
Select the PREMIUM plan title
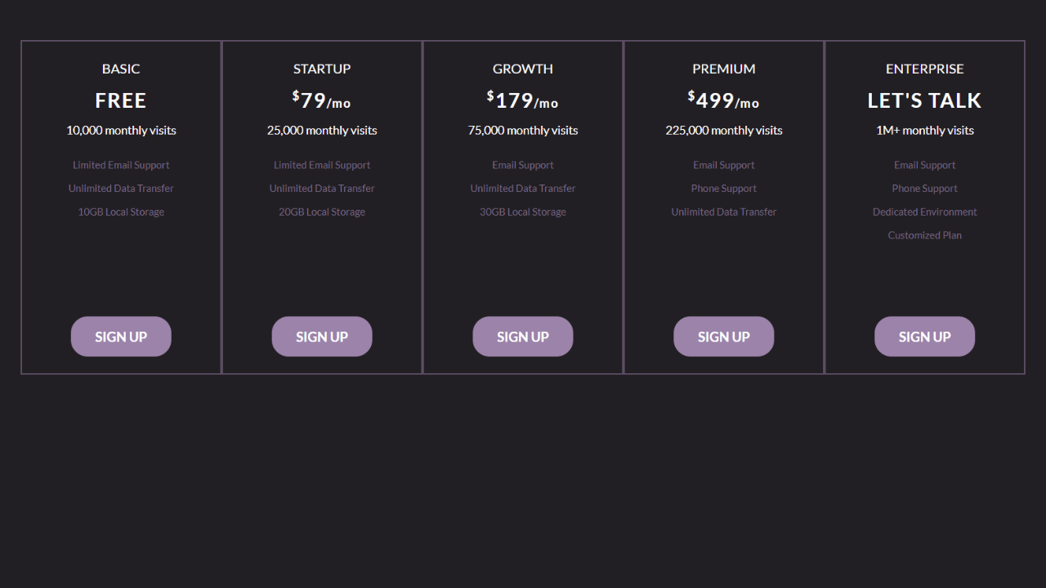(x=724, y=69)
